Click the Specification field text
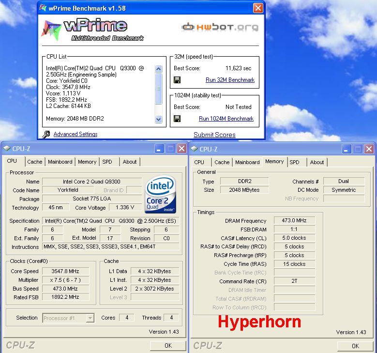The width and height of the screenshot is (377, 353). tap(111, 221)
